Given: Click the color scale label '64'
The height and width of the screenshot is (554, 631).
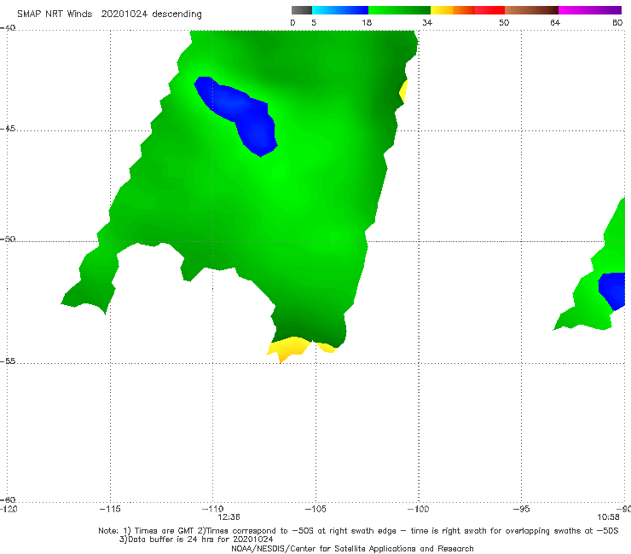Looking at the screenshot, I should pyautogui.click(x=555, y=22).
